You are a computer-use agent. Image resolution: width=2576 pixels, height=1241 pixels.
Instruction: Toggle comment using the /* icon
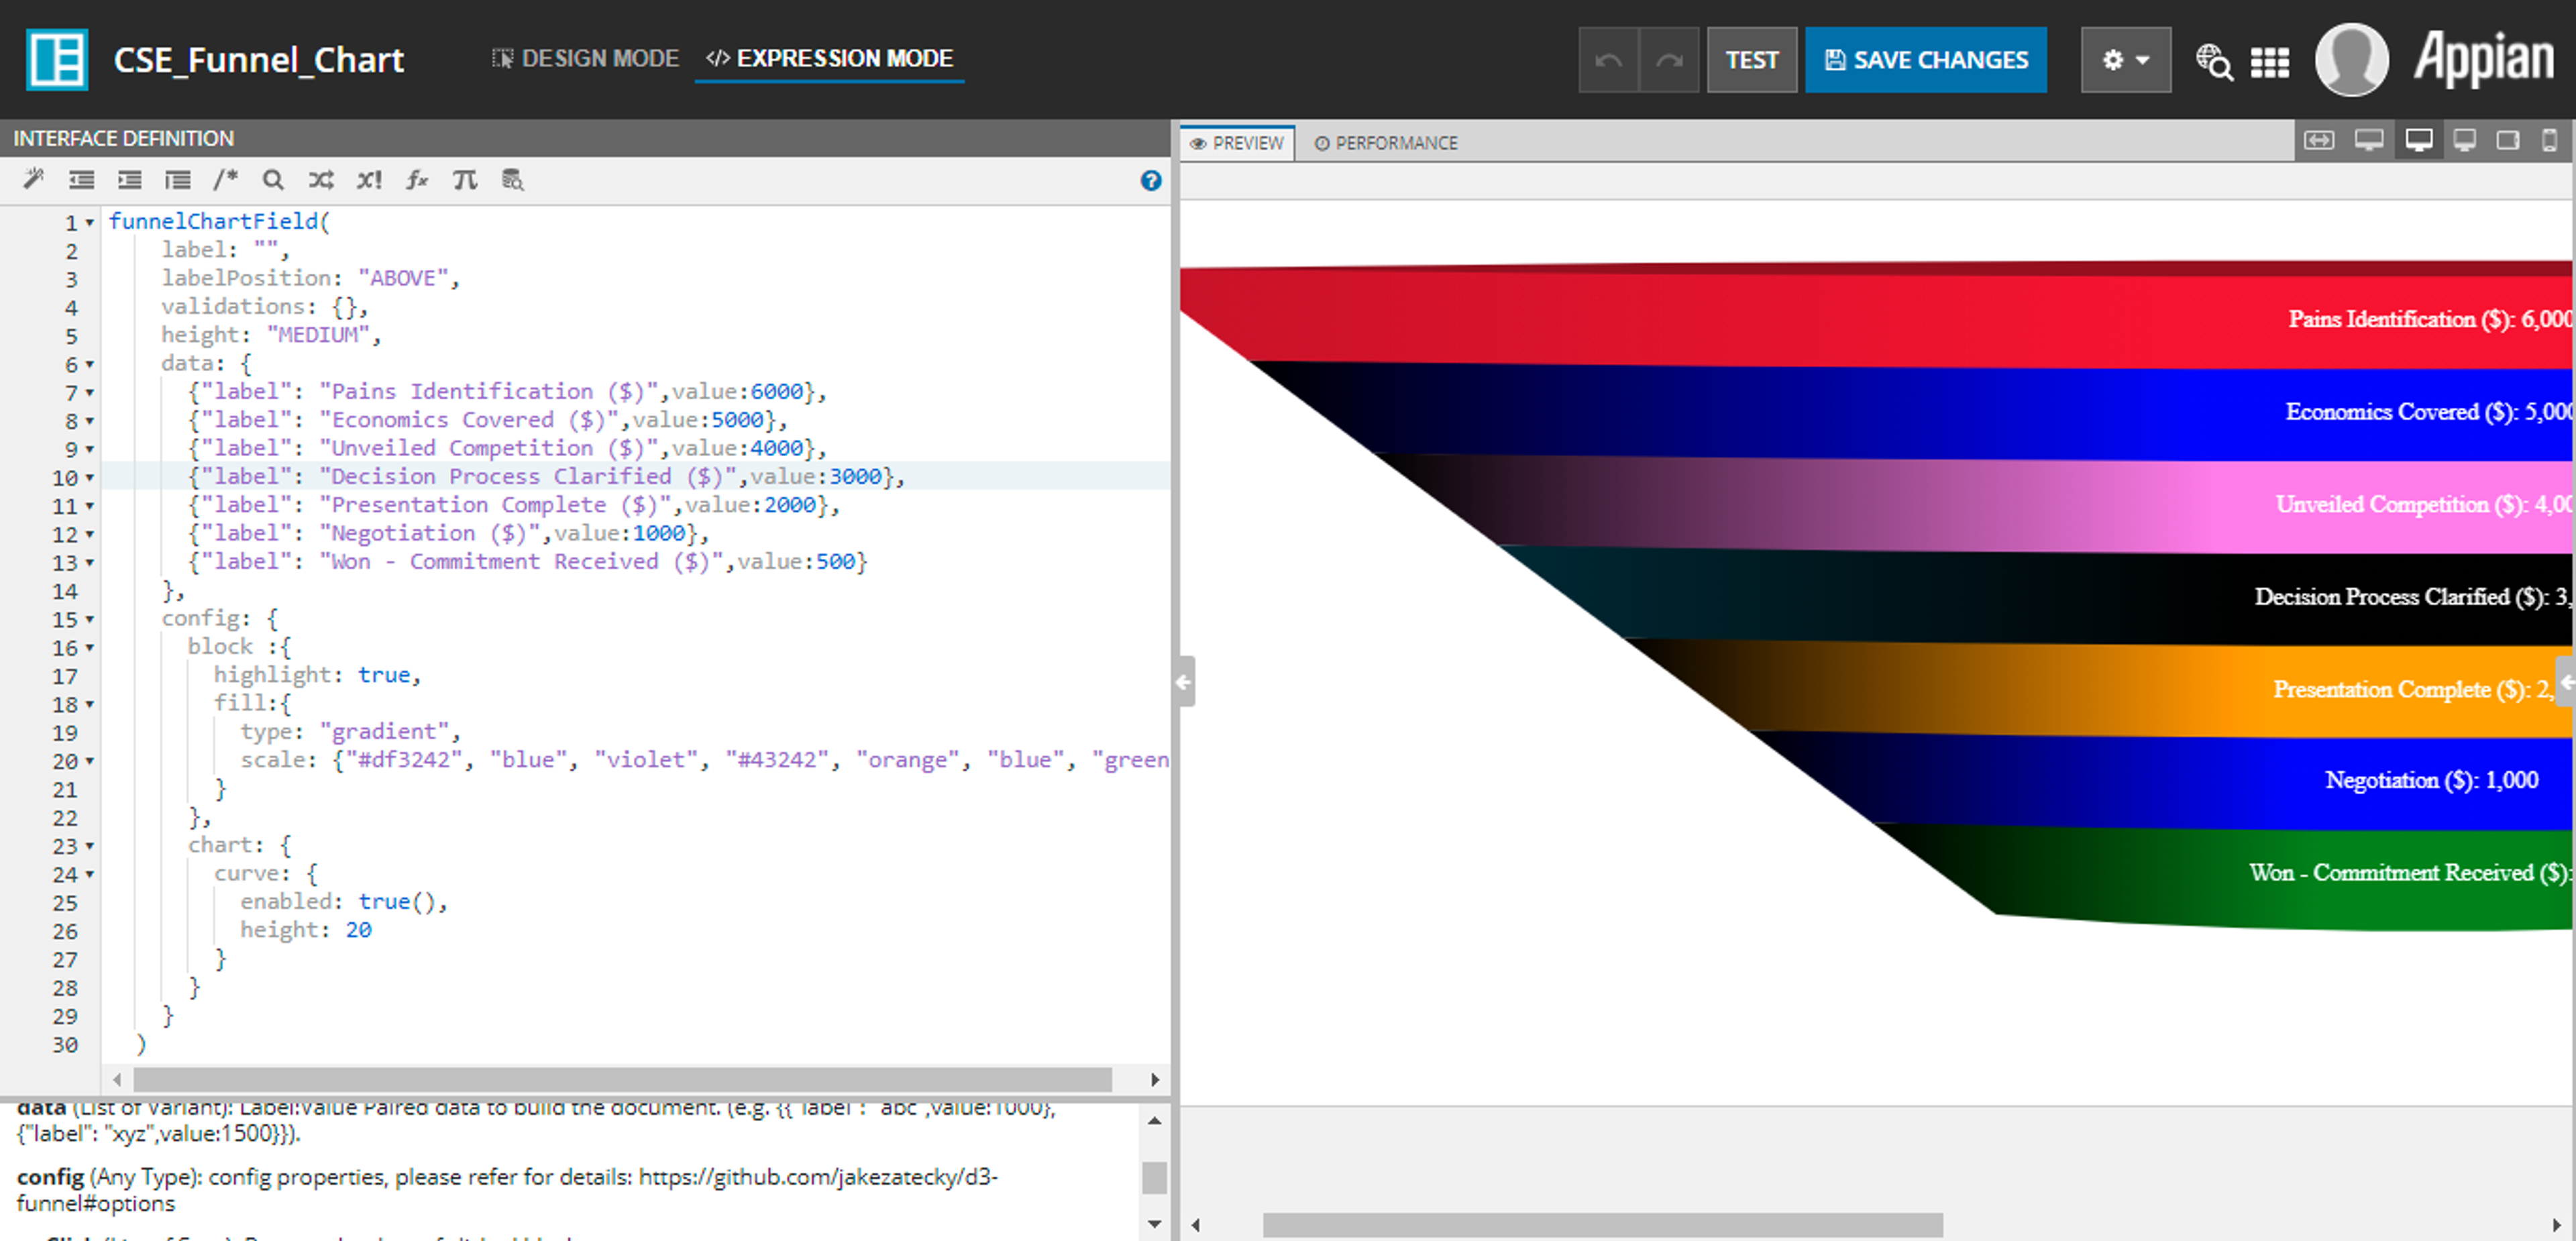(x=225, y=179)
